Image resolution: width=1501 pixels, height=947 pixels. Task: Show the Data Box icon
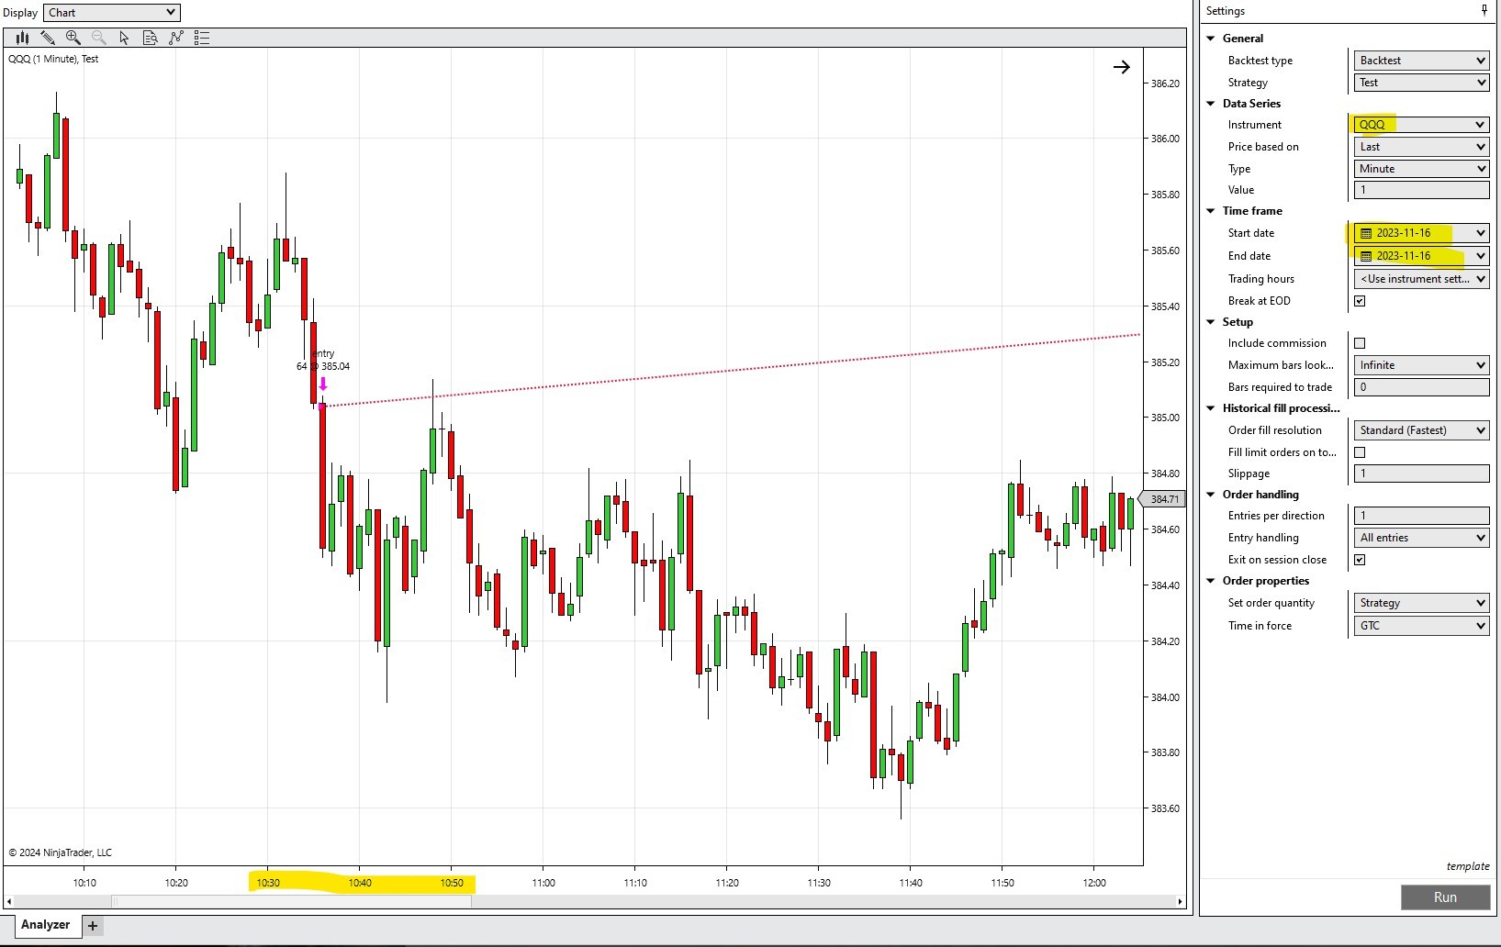151,38
